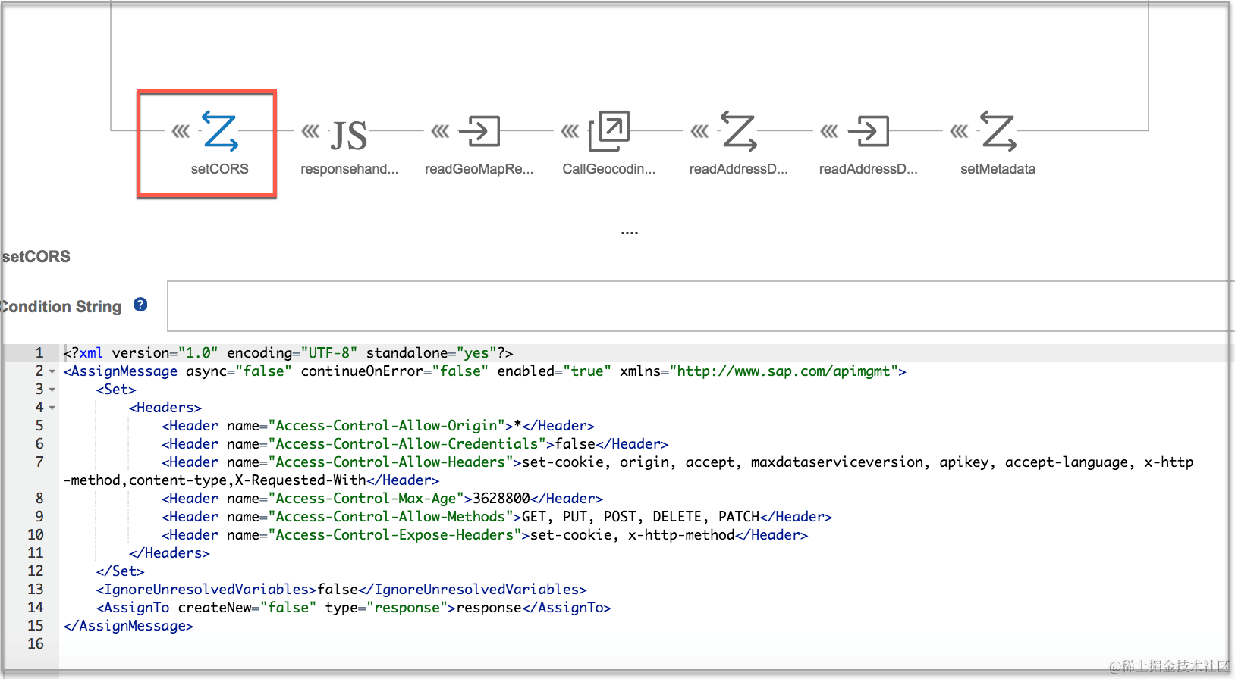Select the setMetadata policy icon
This screenshot has width=1235, height=679.
(x=998, y=131)
